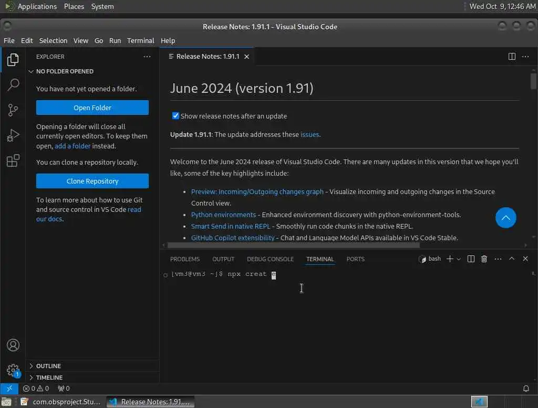Open the Extensions view icon

click(13, 160)
